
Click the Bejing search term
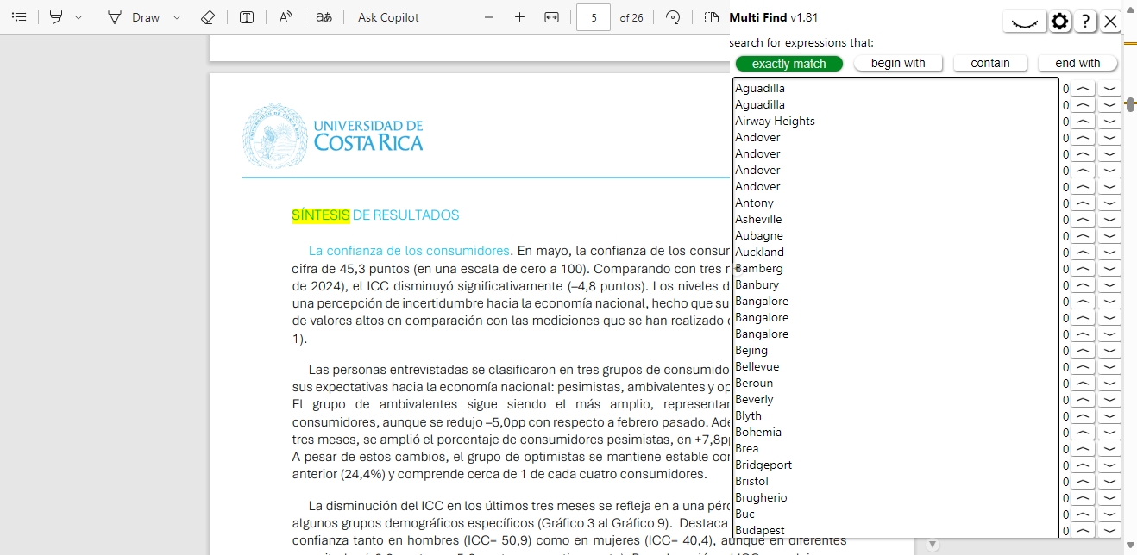(751, 351)
